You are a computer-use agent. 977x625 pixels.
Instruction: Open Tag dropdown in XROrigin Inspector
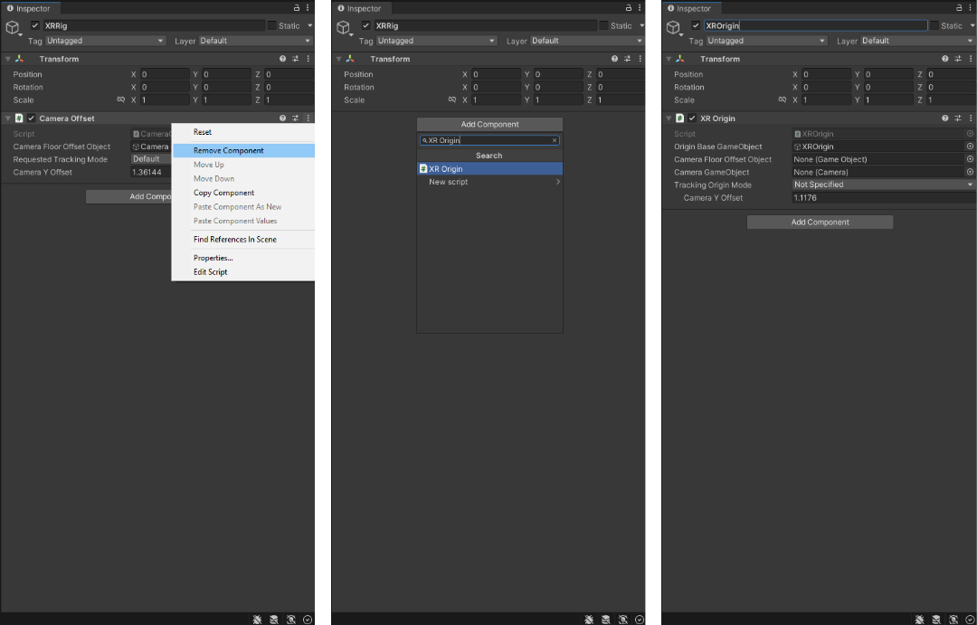[767, 41]
